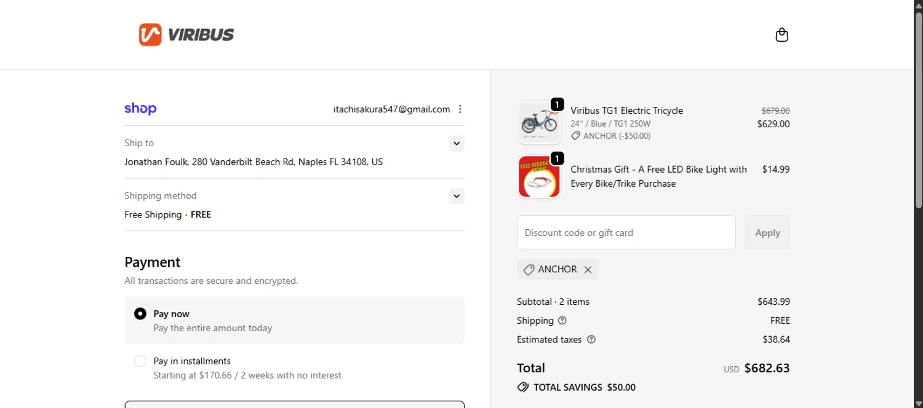Open the account options three-dot menu
923x408 pixels.
click(460, 109)
